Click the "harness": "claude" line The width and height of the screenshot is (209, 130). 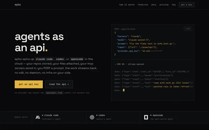[x=129, y=36]
